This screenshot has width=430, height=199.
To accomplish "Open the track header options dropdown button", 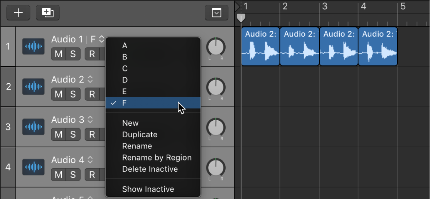I will coord(217,13).
